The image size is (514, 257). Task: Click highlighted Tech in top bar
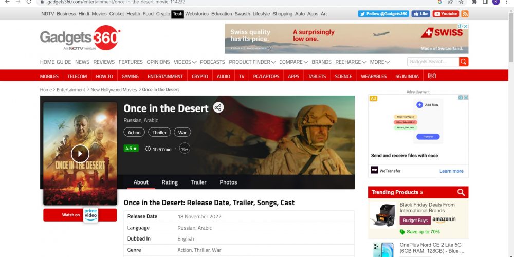click(177, 14)
